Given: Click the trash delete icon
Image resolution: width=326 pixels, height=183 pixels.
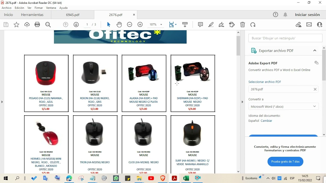Looking at the screenshot, I should pyautogui.click(x=242, y=25).
